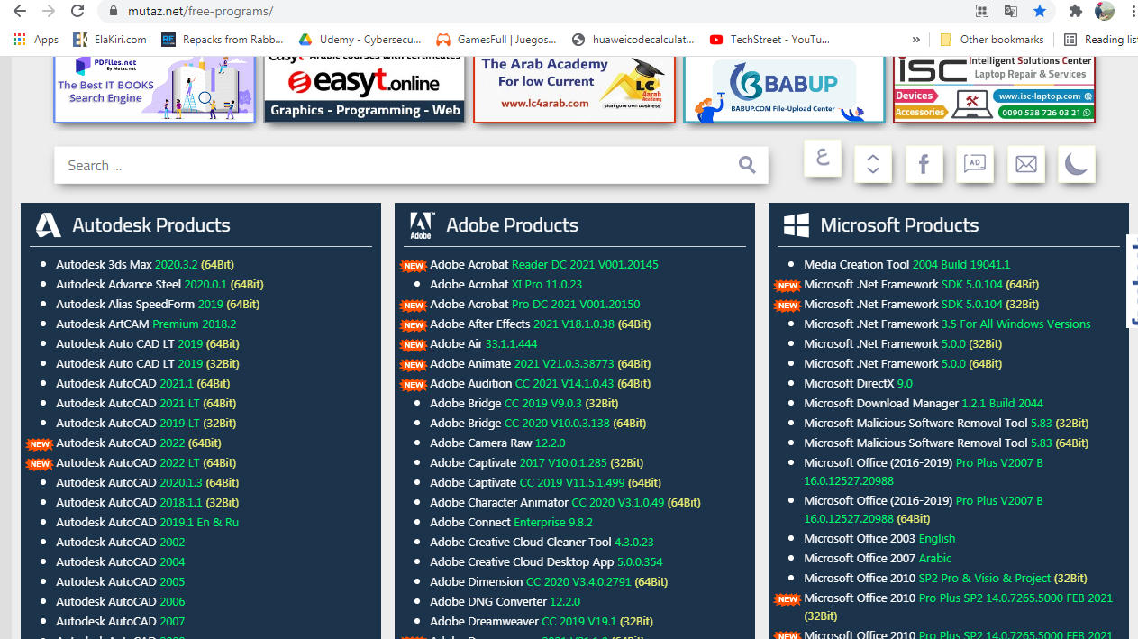Image resolution: width=1138 pixels, height=639 pixels.
Task: Reload the page with refresh icon
Action: coord(77,12)
